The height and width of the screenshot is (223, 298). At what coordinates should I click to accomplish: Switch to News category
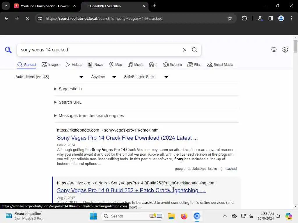pos(95,65)
